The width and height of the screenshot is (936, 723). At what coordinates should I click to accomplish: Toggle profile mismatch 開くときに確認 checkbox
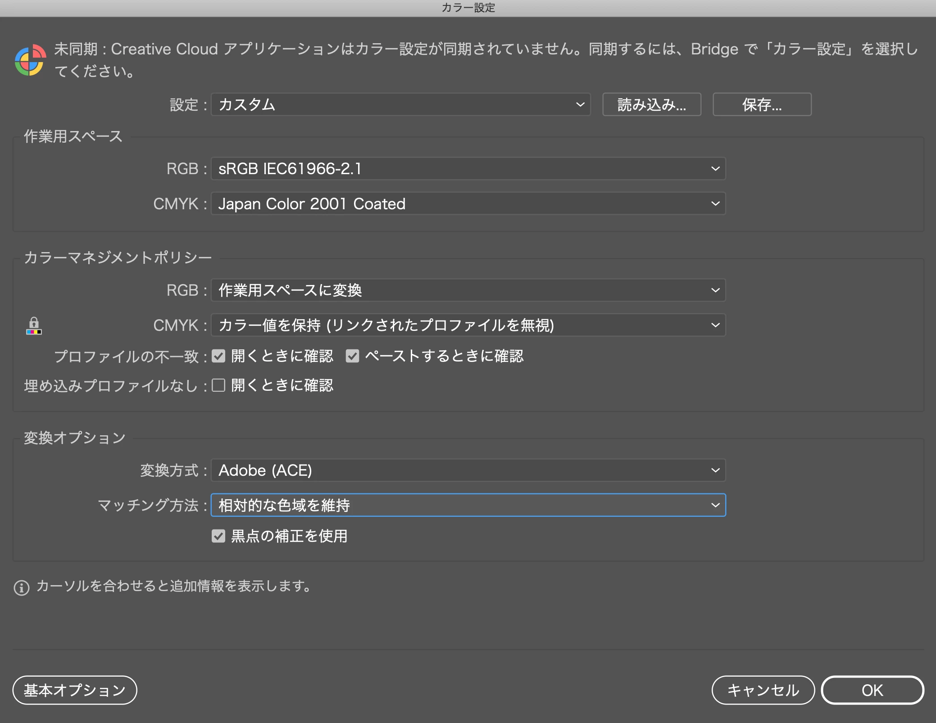[x=218, y=356]
